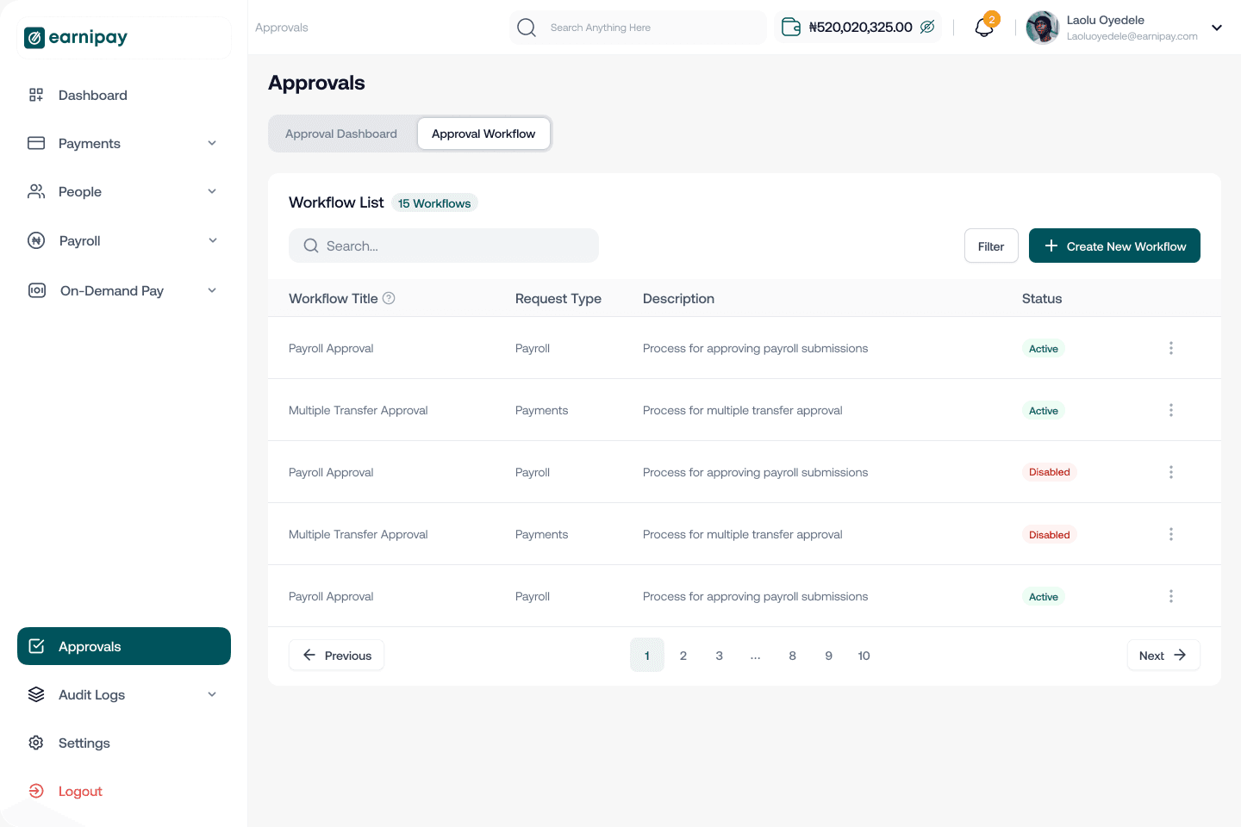1241x827 pixels.
Task: Select page 1 in pagination
Action: (647, 655)
